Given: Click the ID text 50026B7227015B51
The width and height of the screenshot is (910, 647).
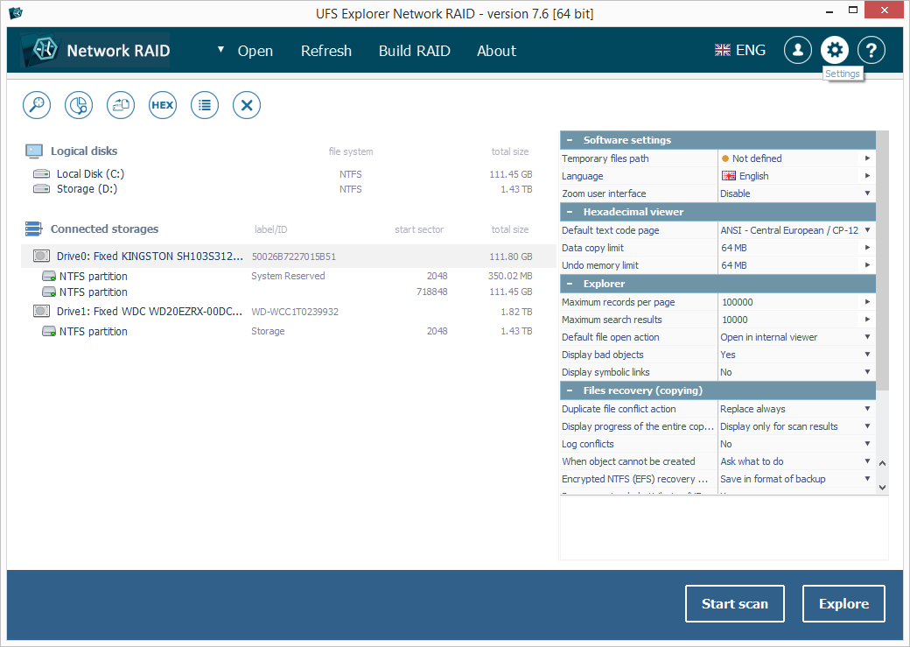Looking at the screenshot, I should point(294,257).
